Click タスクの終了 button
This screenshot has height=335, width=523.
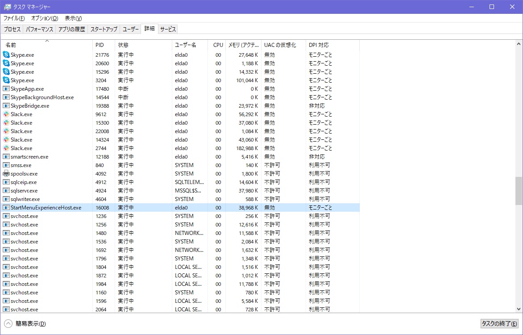click(499, 323)
